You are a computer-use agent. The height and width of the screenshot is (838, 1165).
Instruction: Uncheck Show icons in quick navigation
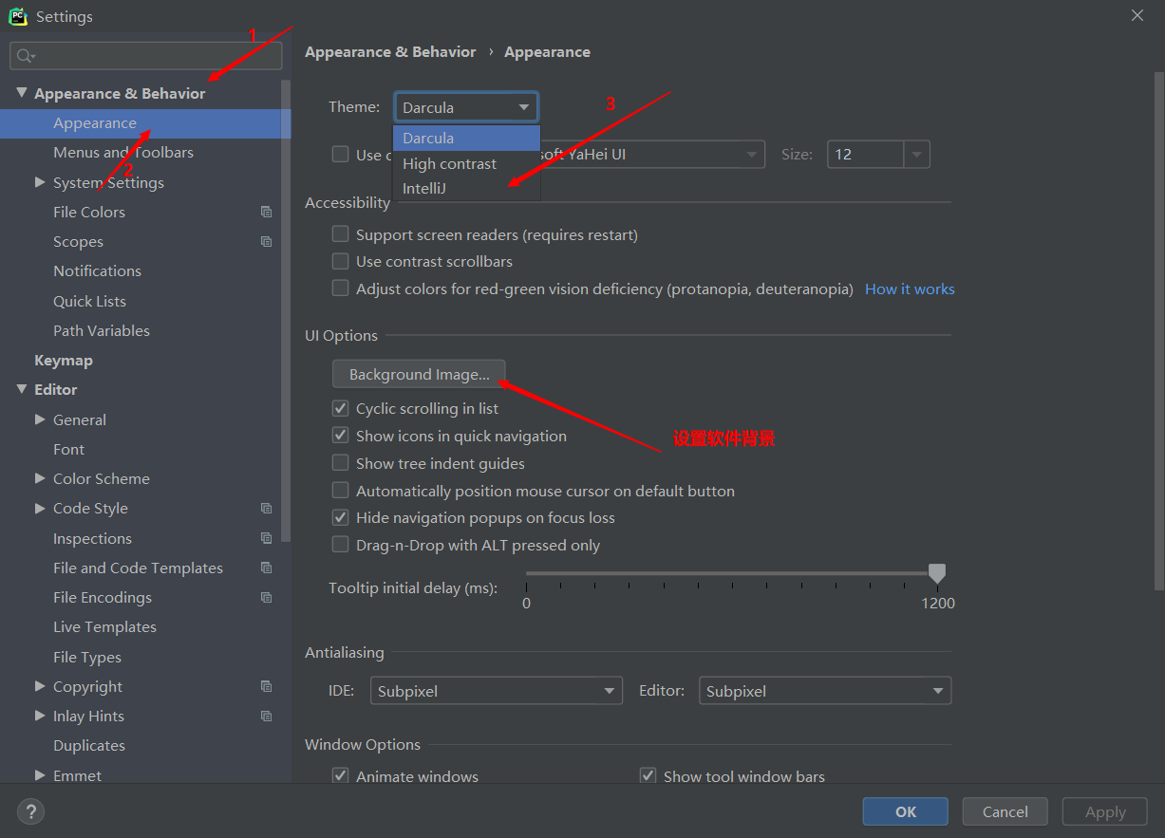340,436
